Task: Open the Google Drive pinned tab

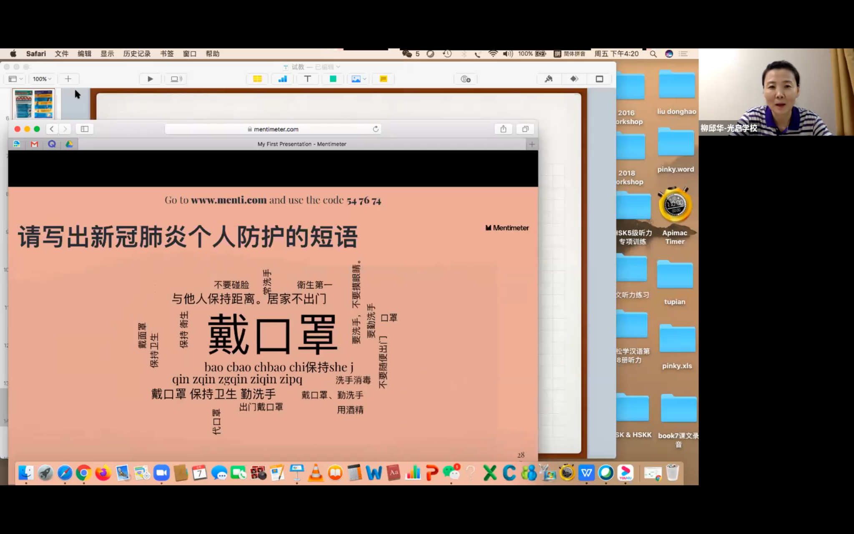Action: pyautogui.click(x=69, y=144)
